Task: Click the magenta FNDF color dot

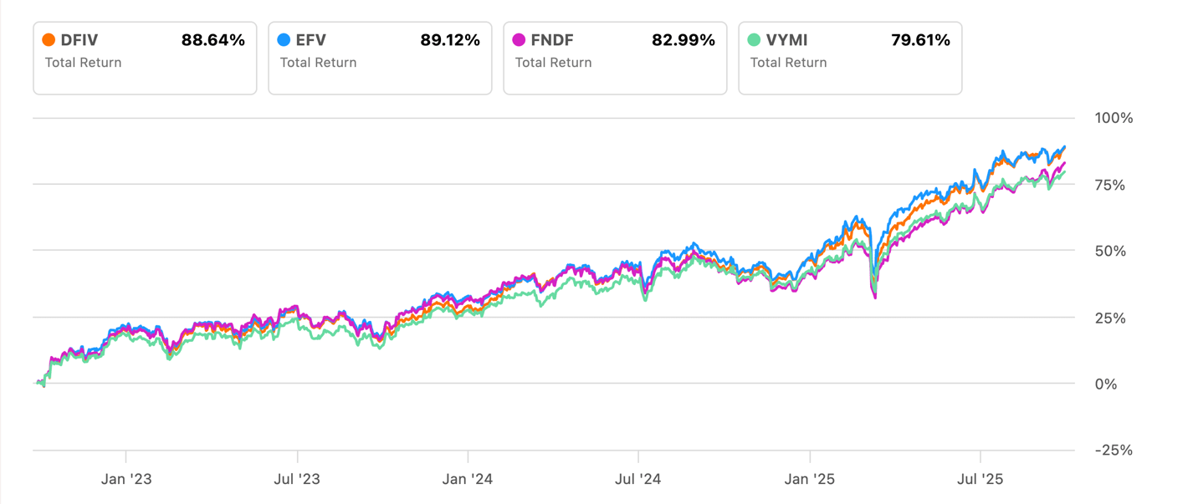Action: [520, 40]
